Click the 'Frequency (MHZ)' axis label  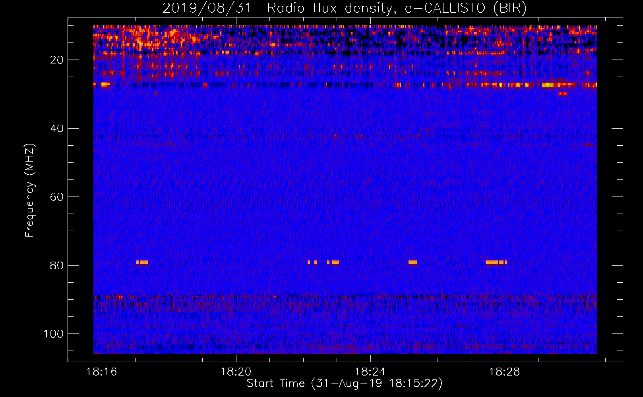point(30,190)
